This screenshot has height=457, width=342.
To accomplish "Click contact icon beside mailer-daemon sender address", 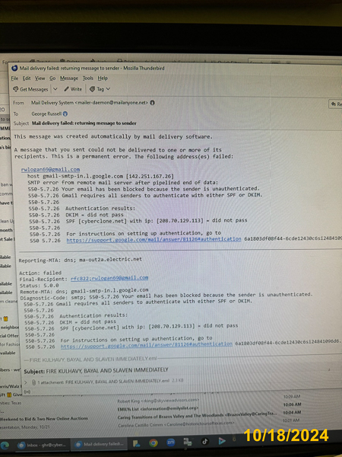I will [152, 103].
